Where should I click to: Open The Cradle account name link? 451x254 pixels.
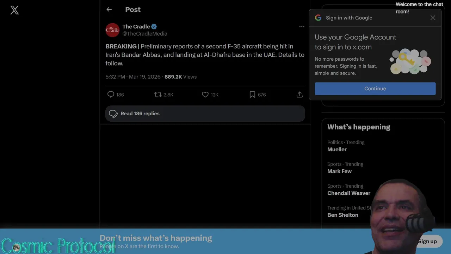(136, 26)
